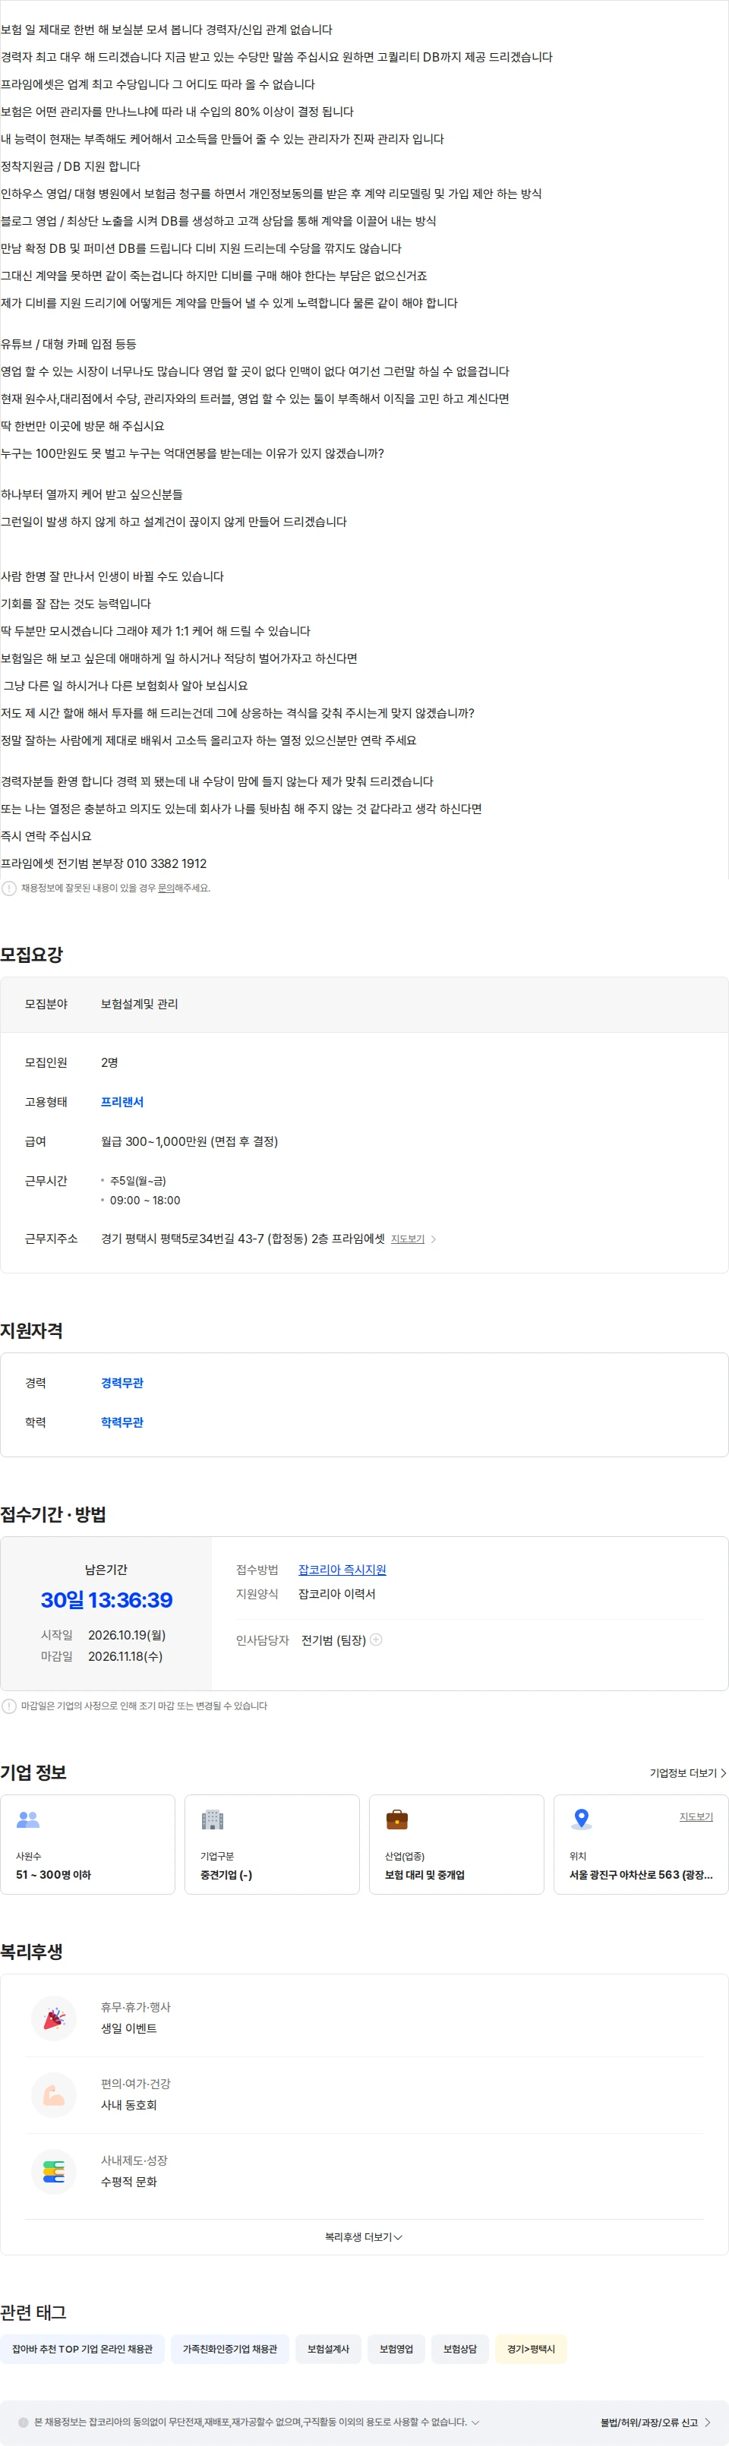Click the work hours 09:00 ~ 18:00
This screenshot has height=2446, width=729.
145,1200
